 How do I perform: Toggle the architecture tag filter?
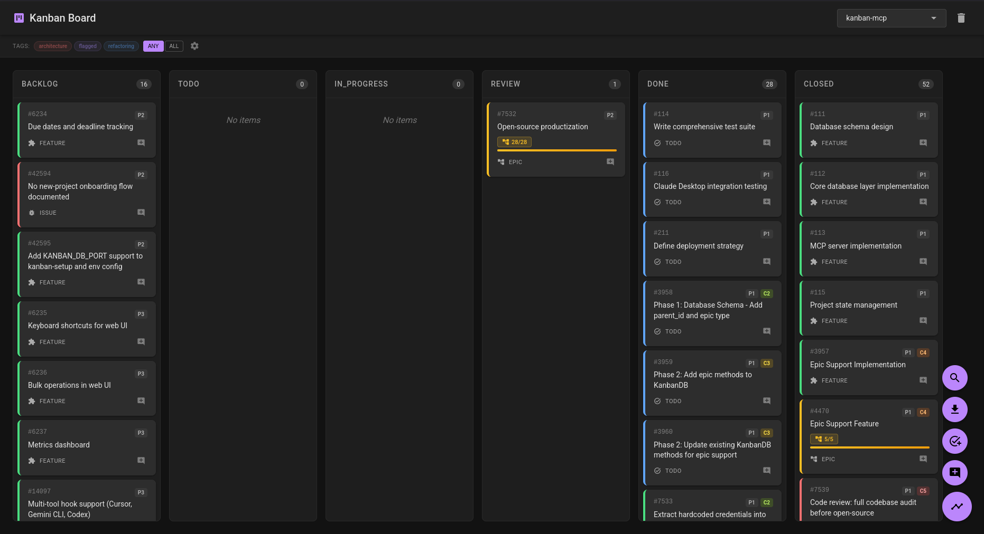point(52,46)
